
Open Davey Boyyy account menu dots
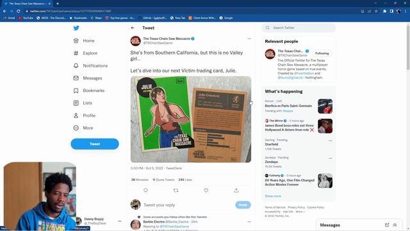[x=120, y=221]
